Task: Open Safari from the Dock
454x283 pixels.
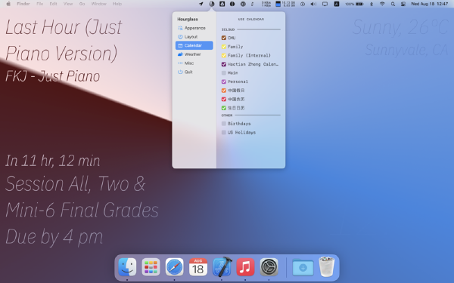Action: pyautogui.click(x=174, y=267)
